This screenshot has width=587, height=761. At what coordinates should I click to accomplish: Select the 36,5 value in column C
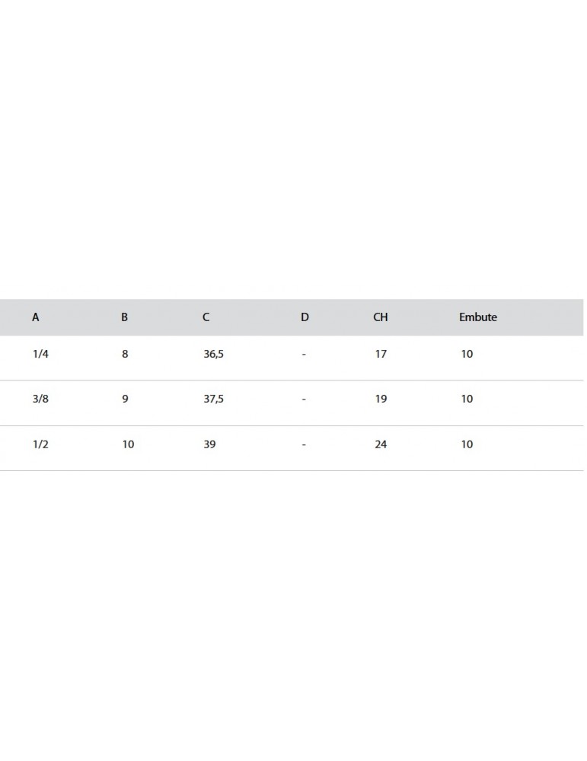pos(214,354)
